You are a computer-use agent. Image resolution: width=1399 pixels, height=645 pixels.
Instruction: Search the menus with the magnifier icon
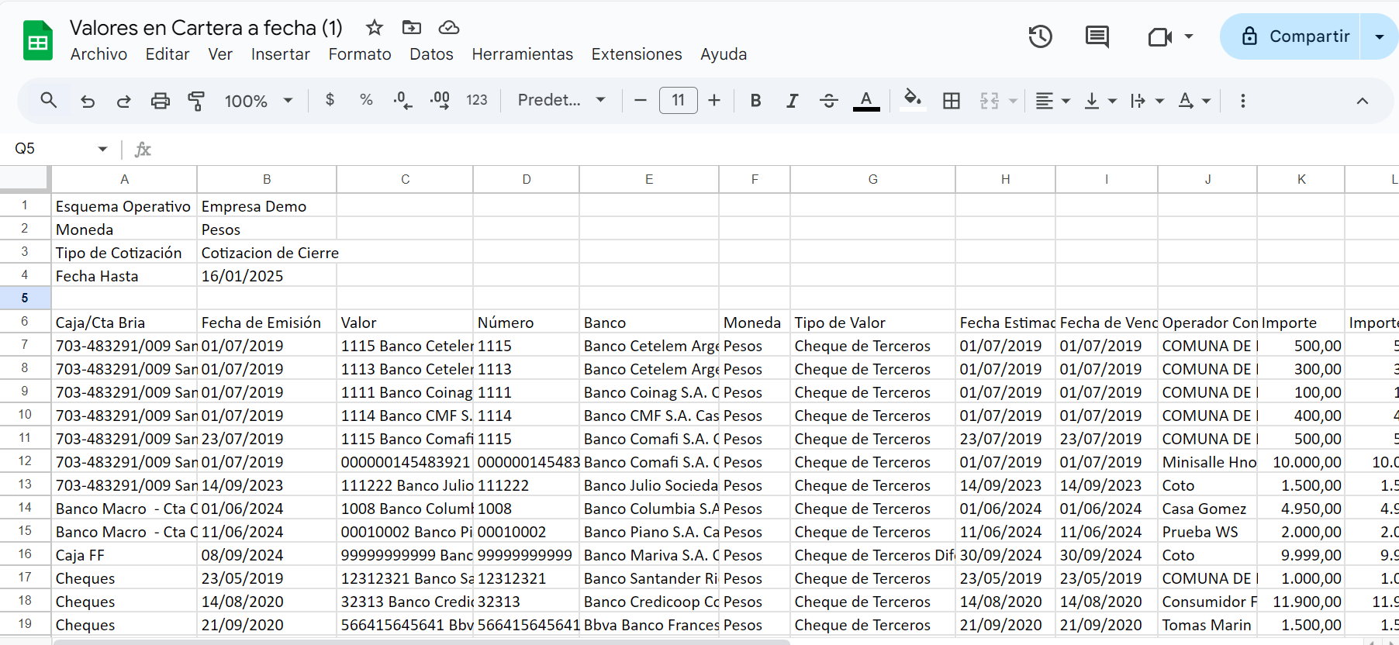click(49, 100)
